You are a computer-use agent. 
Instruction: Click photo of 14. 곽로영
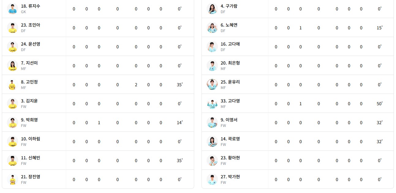point(212,141)
